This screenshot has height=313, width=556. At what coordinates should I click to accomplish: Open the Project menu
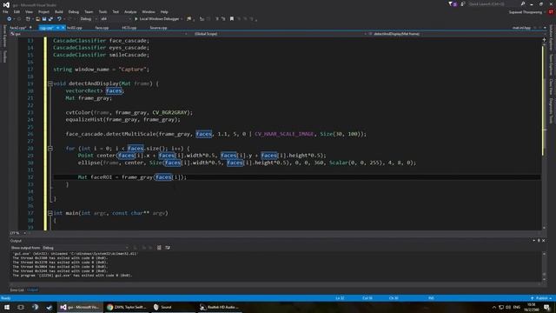43,11
